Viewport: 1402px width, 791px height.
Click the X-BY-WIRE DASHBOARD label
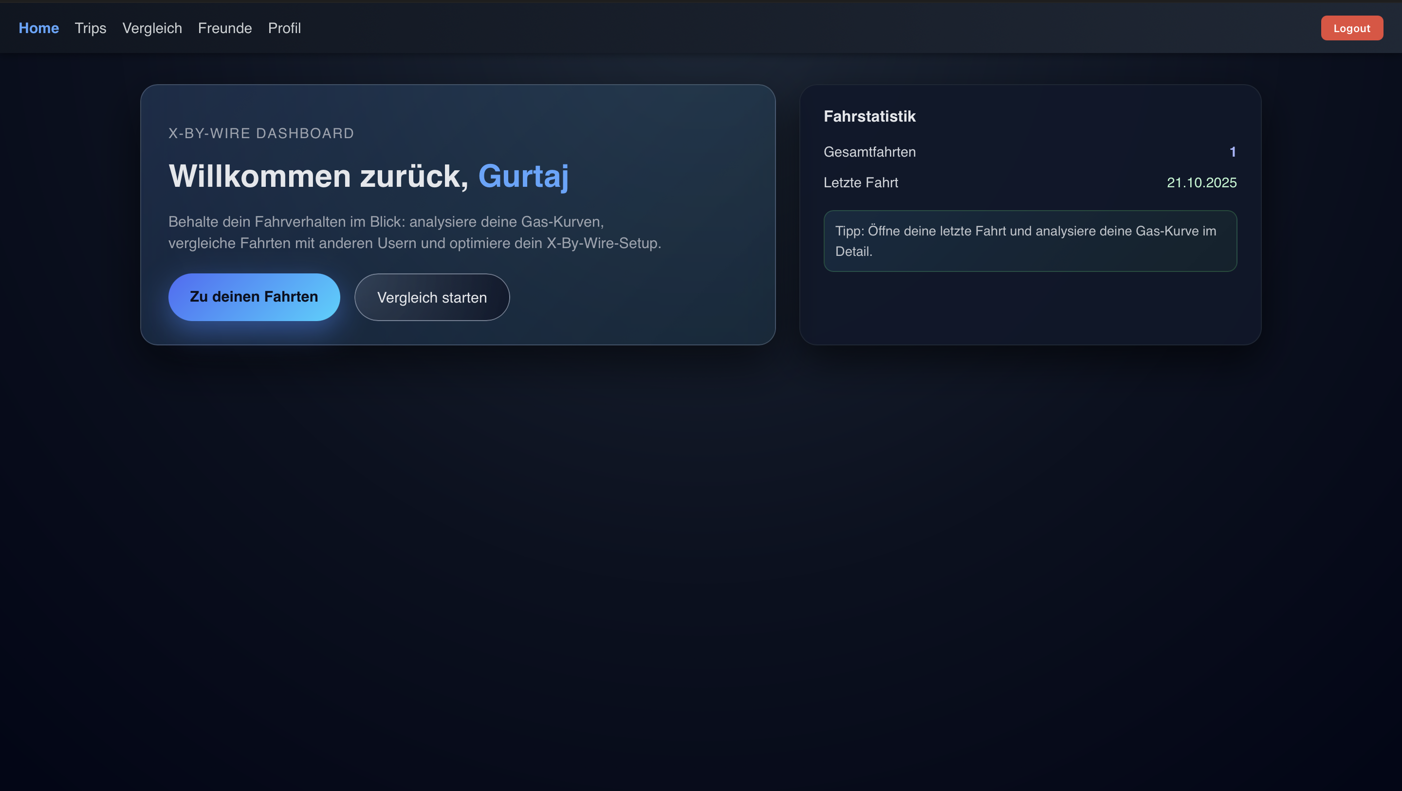pos(261,133)
